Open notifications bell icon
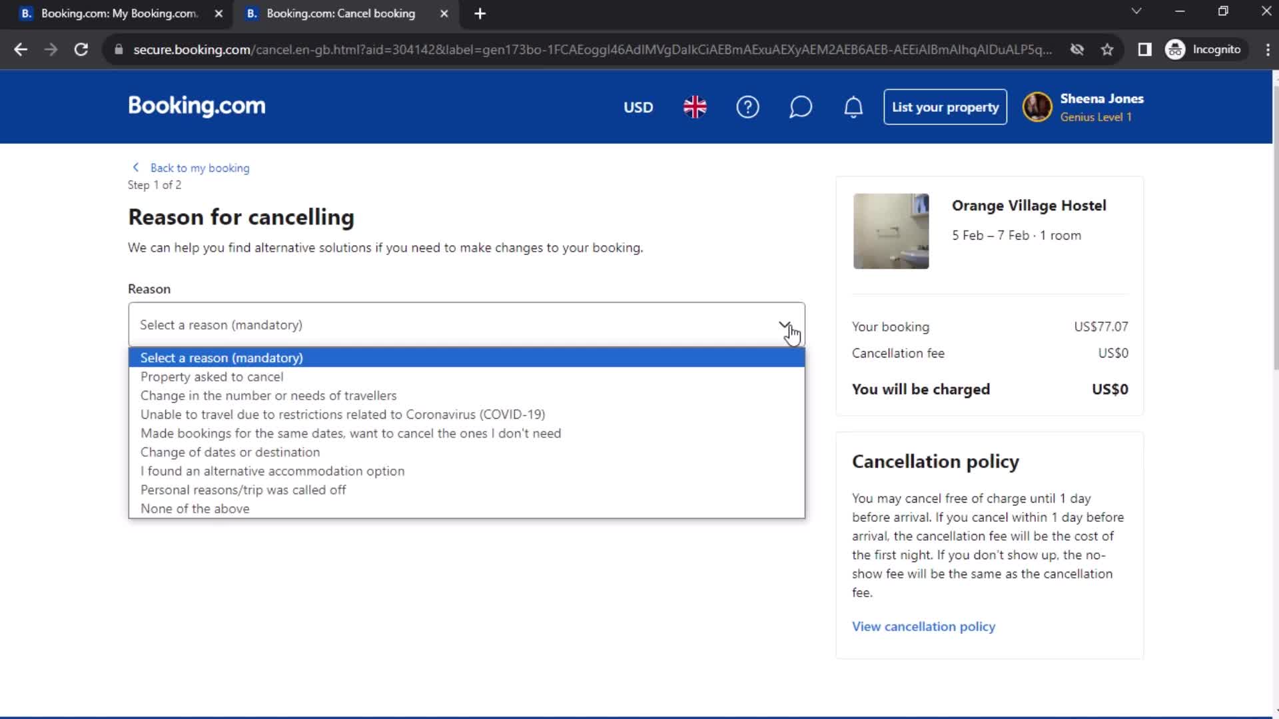1279x719 pixels. coord(853,107)
